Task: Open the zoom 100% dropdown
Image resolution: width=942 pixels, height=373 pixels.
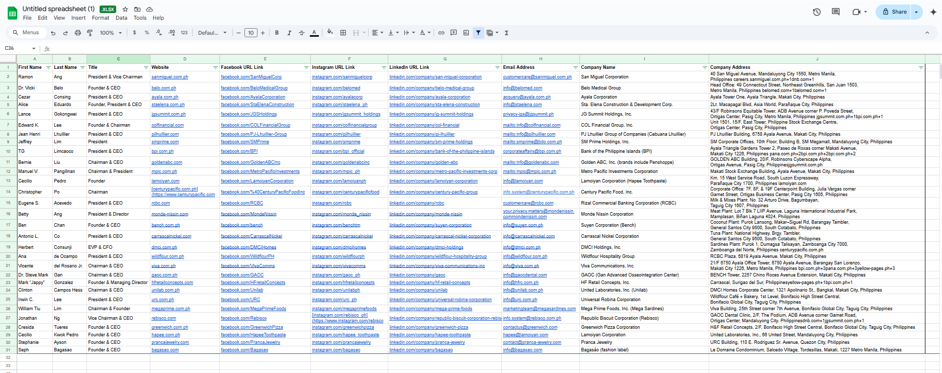Action: point(111,33)
